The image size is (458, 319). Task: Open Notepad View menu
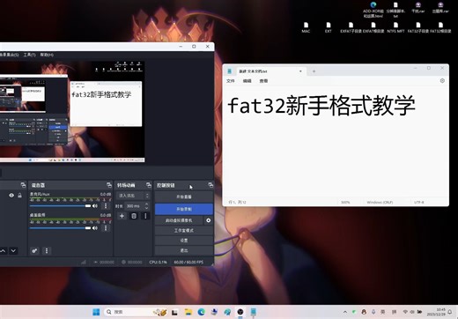click(x=263, y=81)
